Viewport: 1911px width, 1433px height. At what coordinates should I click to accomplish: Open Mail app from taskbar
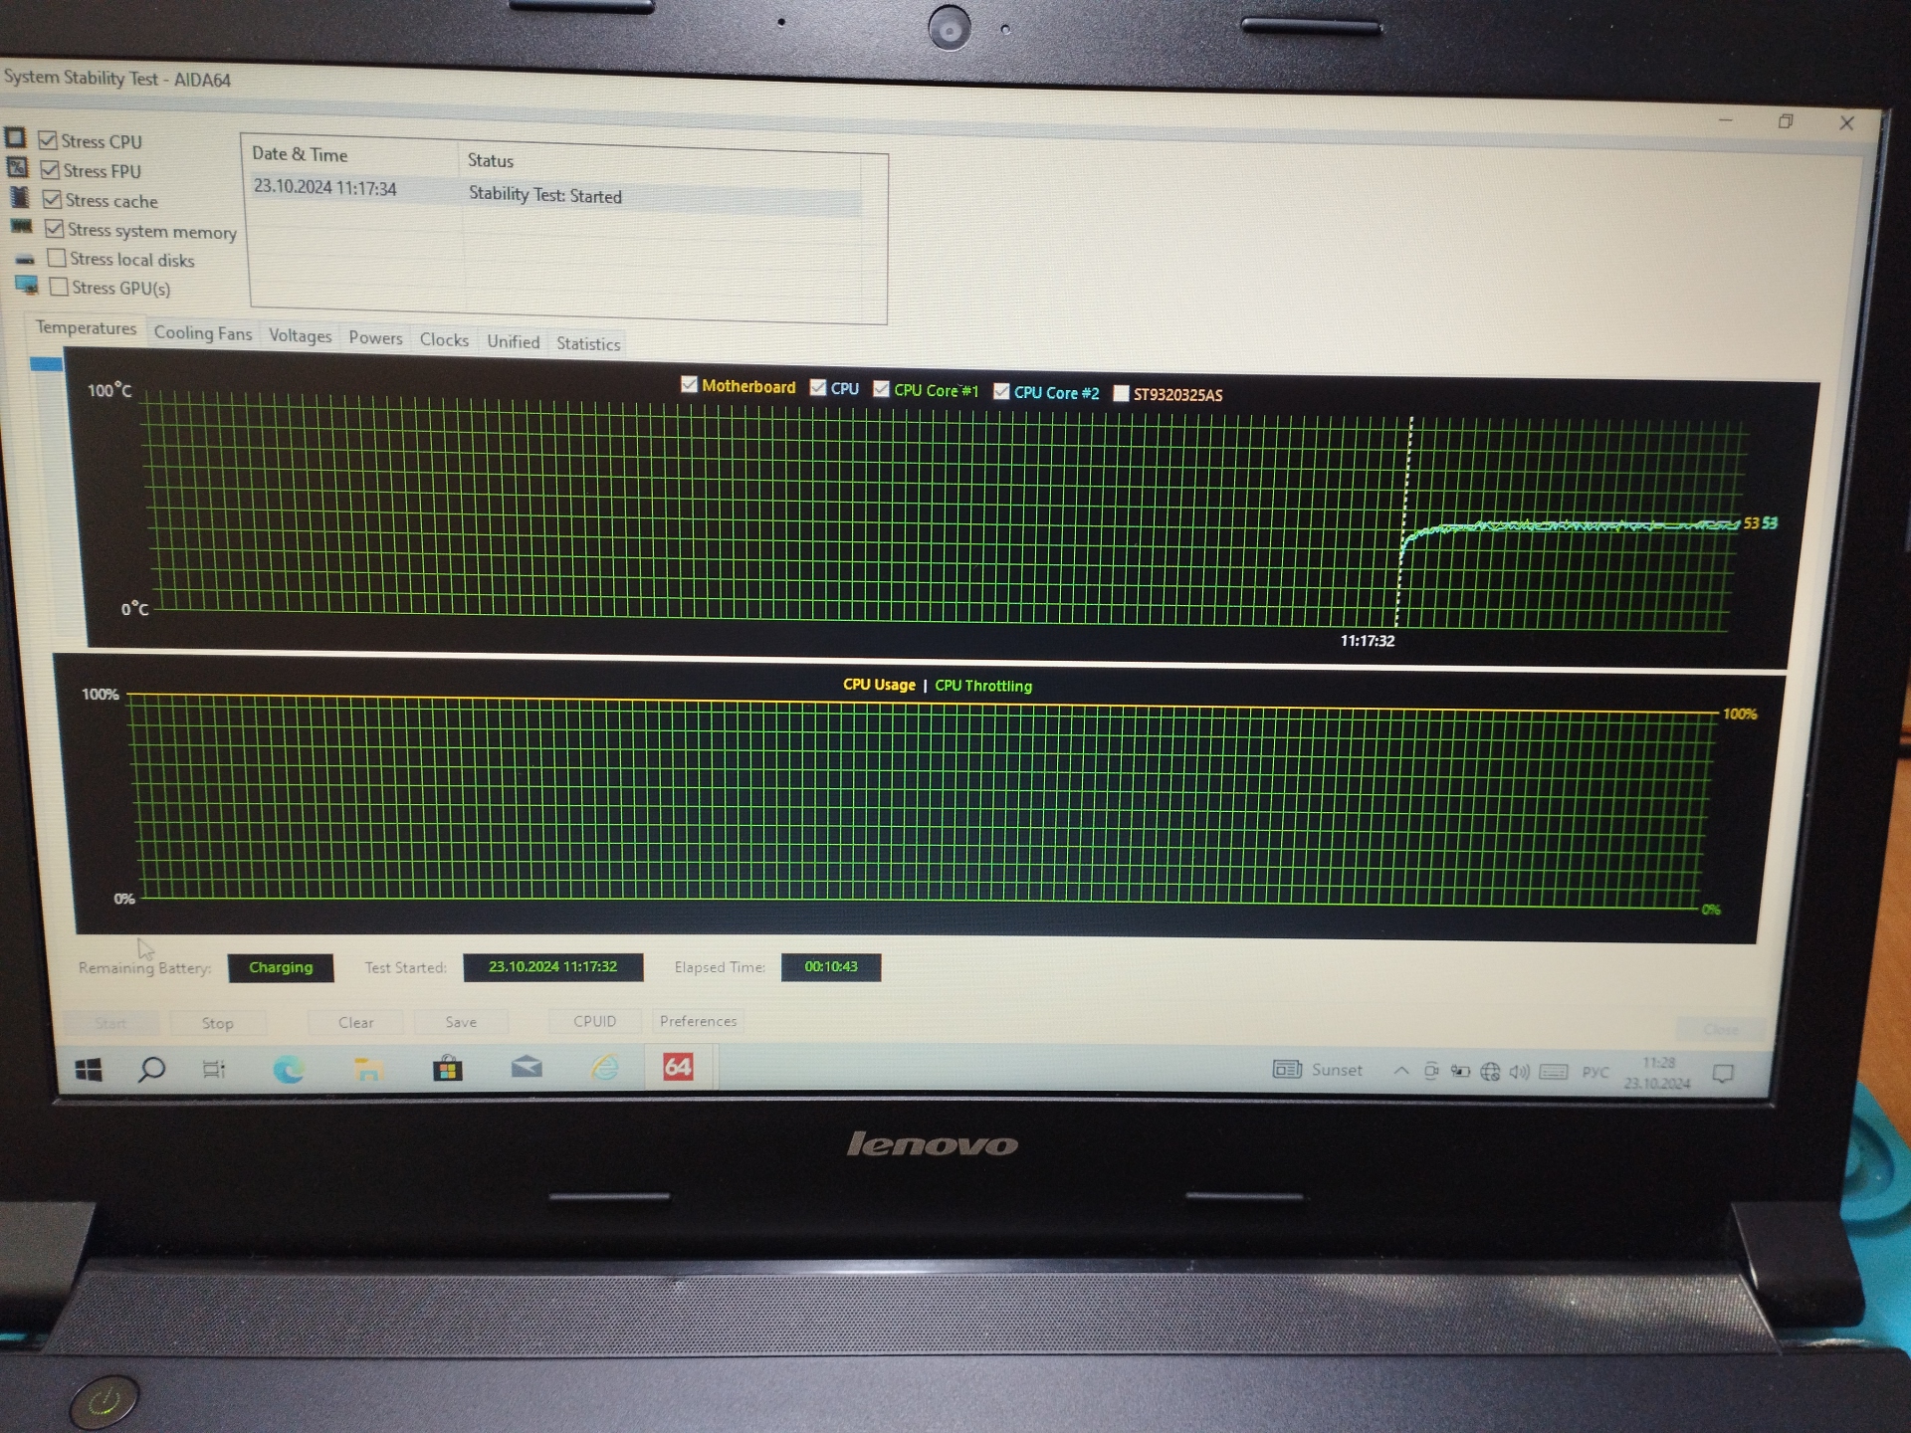click(527, 1068)
